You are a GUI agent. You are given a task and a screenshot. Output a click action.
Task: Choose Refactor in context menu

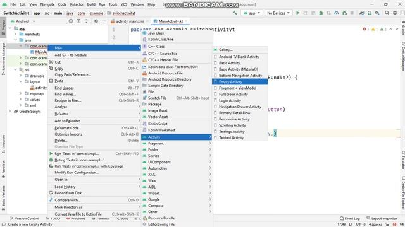pos(94,113)
